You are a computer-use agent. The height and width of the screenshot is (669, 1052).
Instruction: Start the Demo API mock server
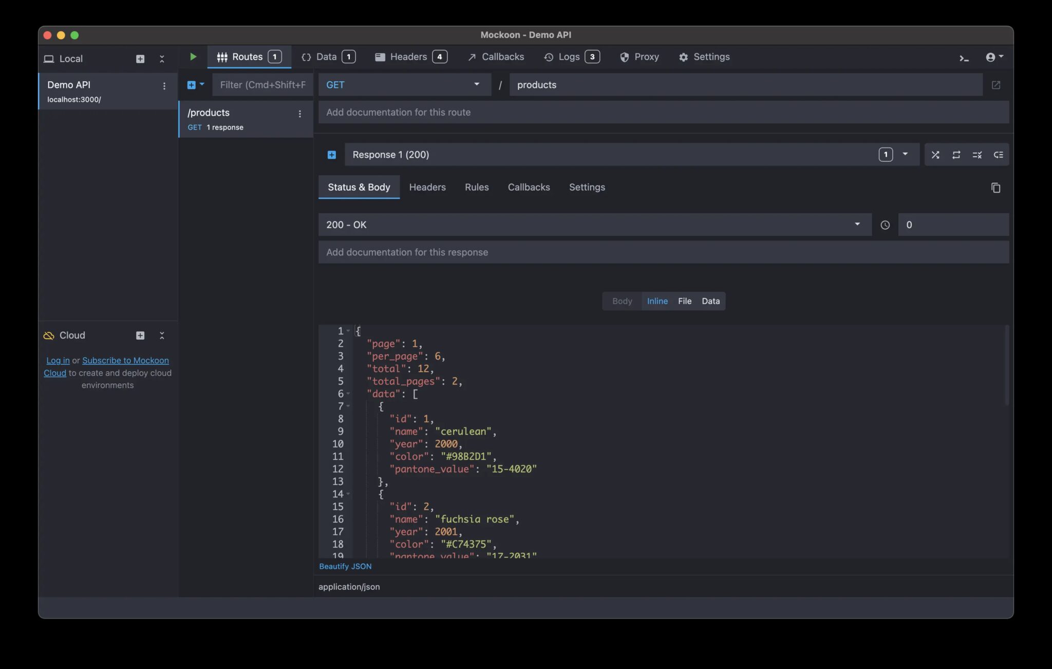pyautogui.click(x=193, y=57)
